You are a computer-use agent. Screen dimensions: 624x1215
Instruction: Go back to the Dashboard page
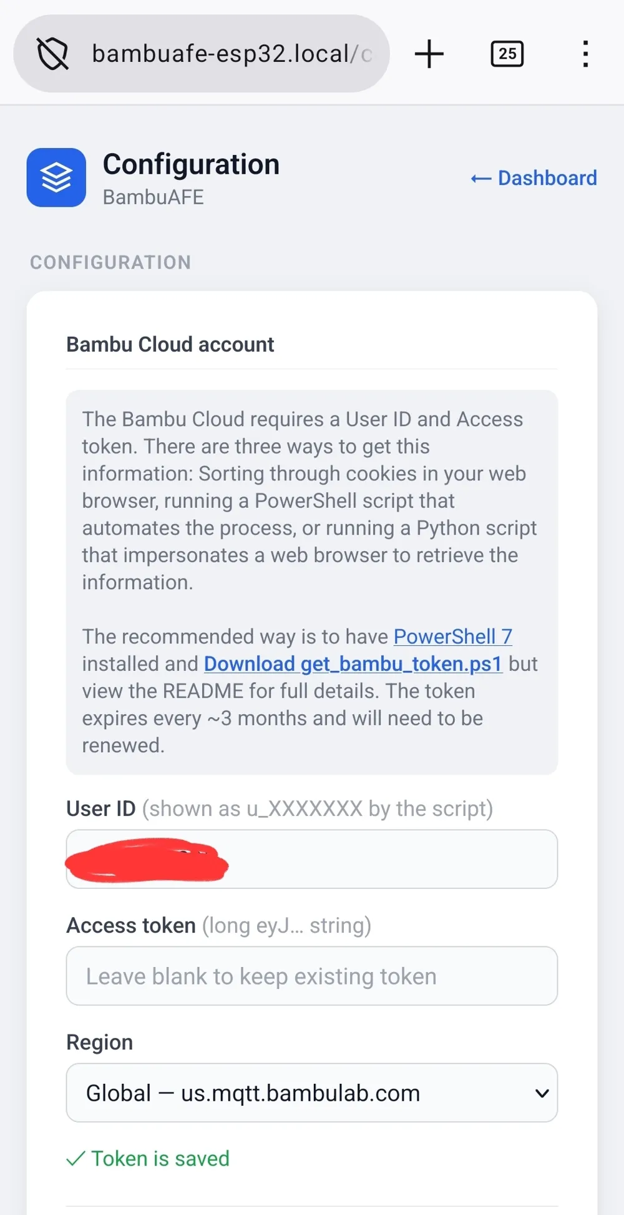coord(534,178)
